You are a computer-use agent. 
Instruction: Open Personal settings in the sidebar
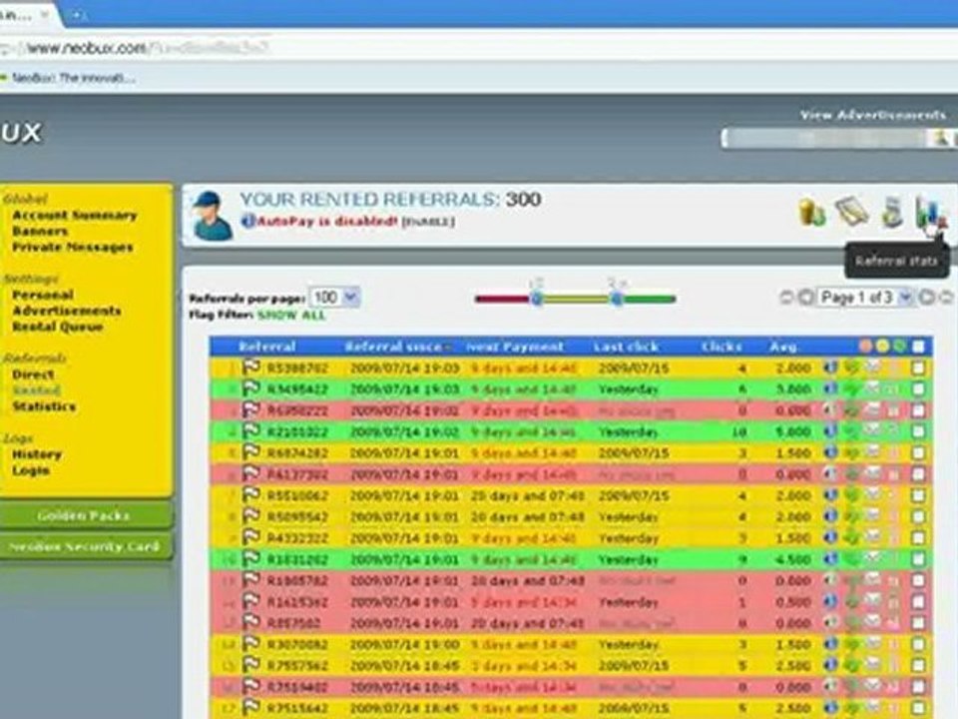[x=43, y=295]
